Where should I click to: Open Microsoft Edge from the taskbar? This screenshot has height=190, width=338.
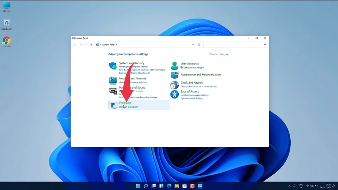point(169,186)
